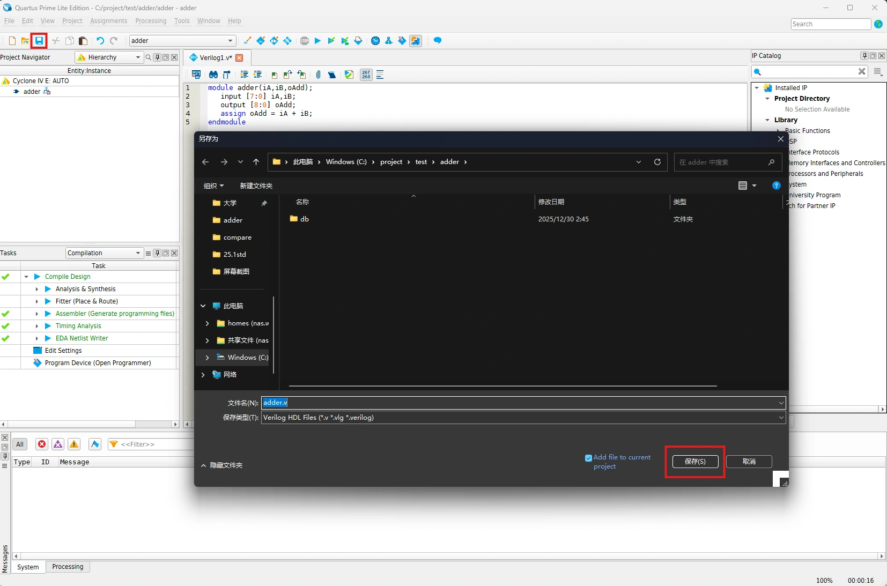Open the Assignments menu
Viewport: 887px width, 586px height.
[108, 21]
